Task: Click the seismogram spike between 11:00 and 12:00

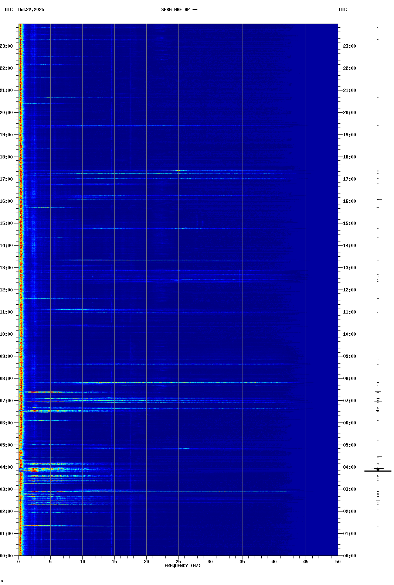Action: [x=378, y=299]
